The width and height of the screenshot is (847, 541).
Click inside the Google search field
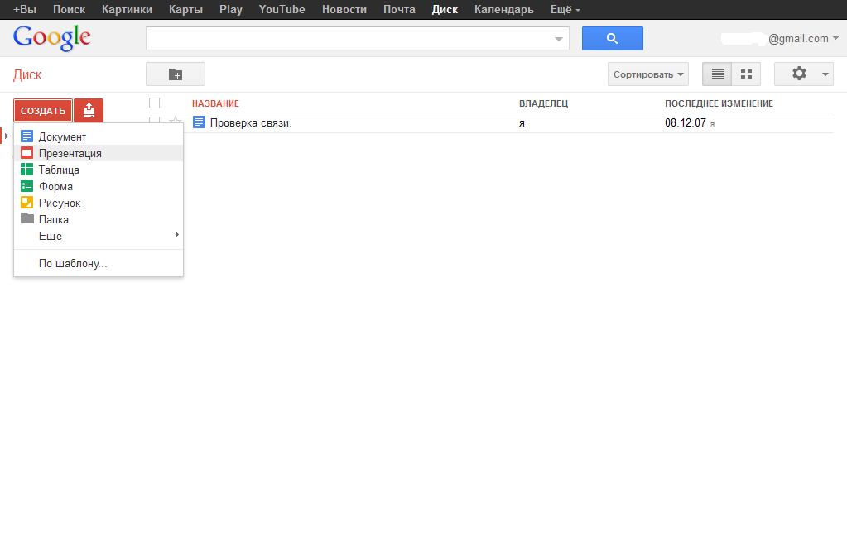[348, 39]
